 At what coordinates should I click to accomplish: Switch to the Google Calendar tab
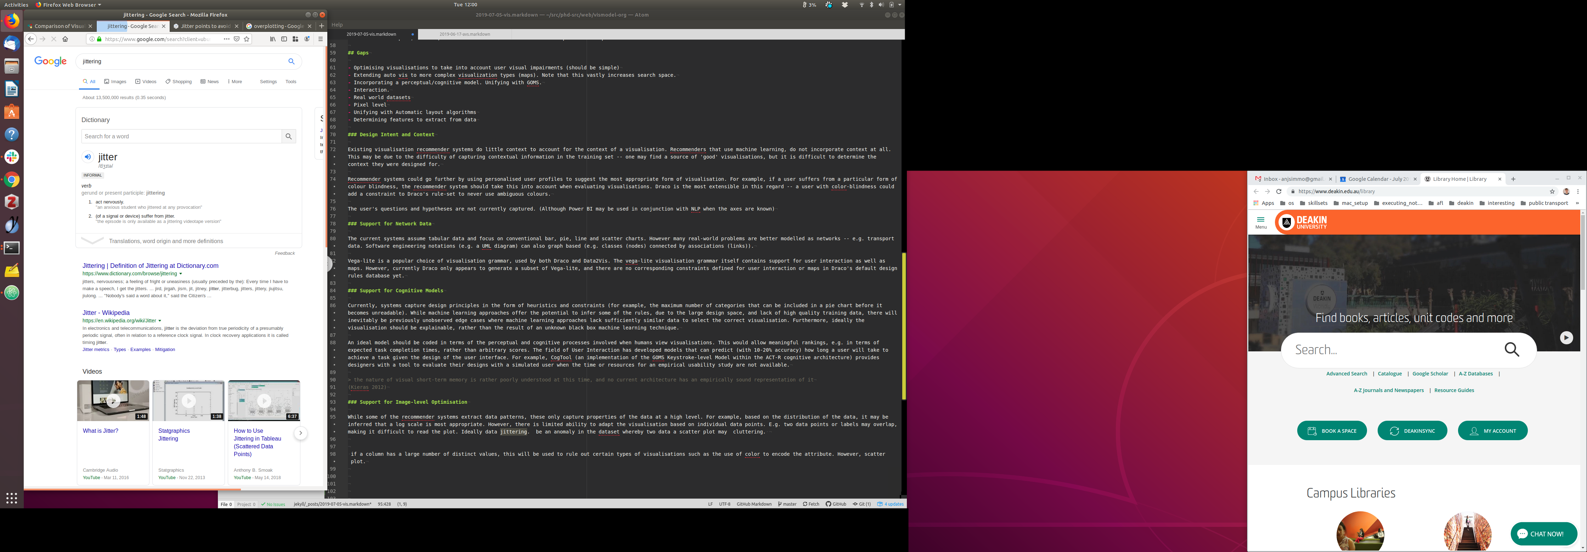click(x=1378, y=179)
